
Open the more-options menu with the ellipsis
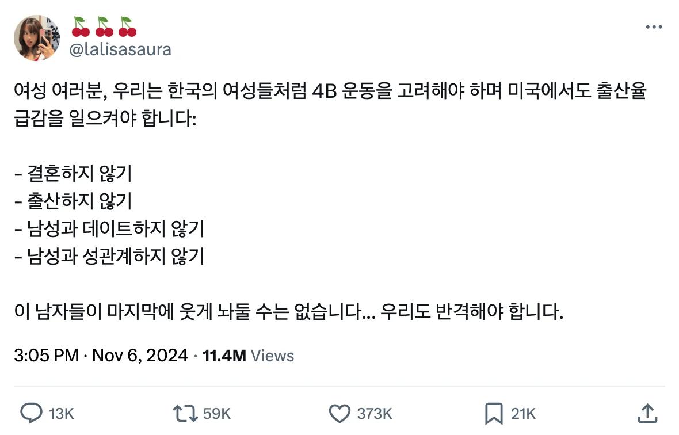(653, 26)
